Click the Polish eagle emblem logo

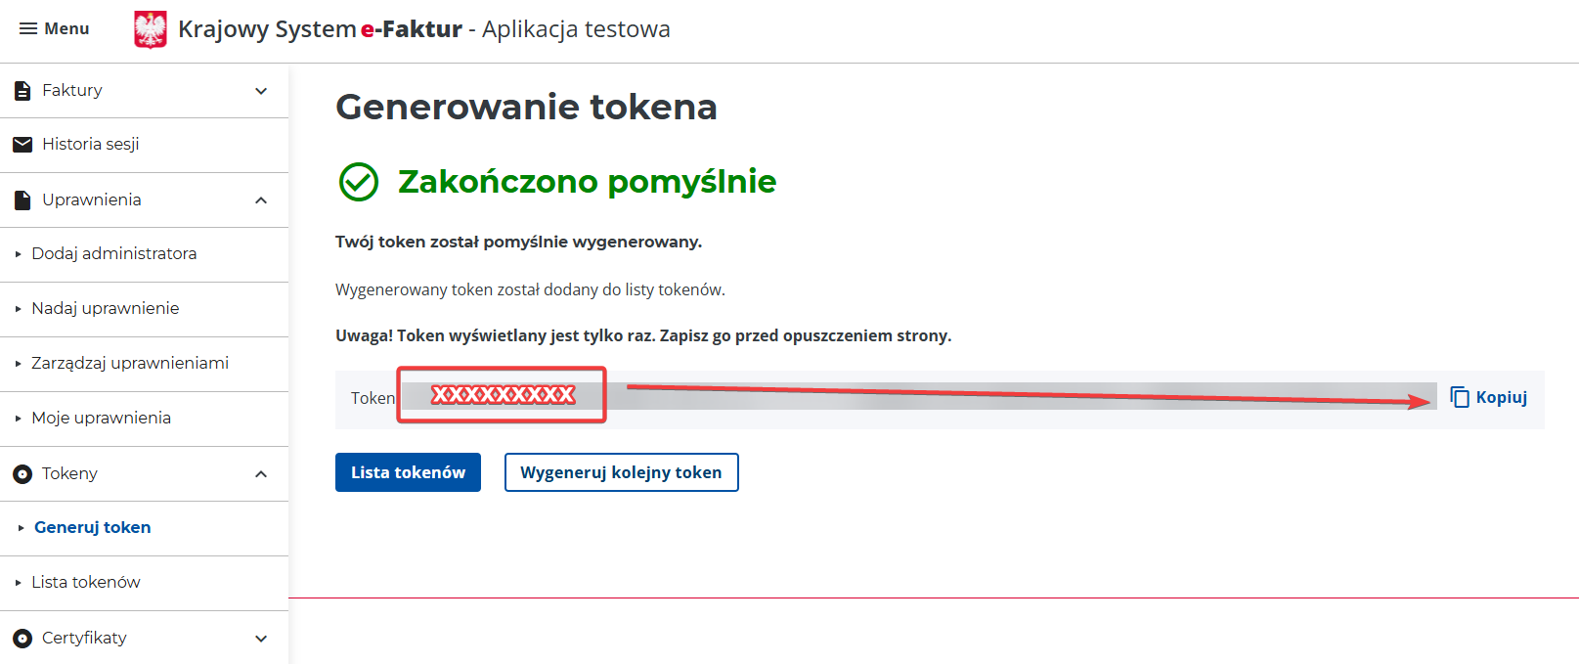(151, 29)
